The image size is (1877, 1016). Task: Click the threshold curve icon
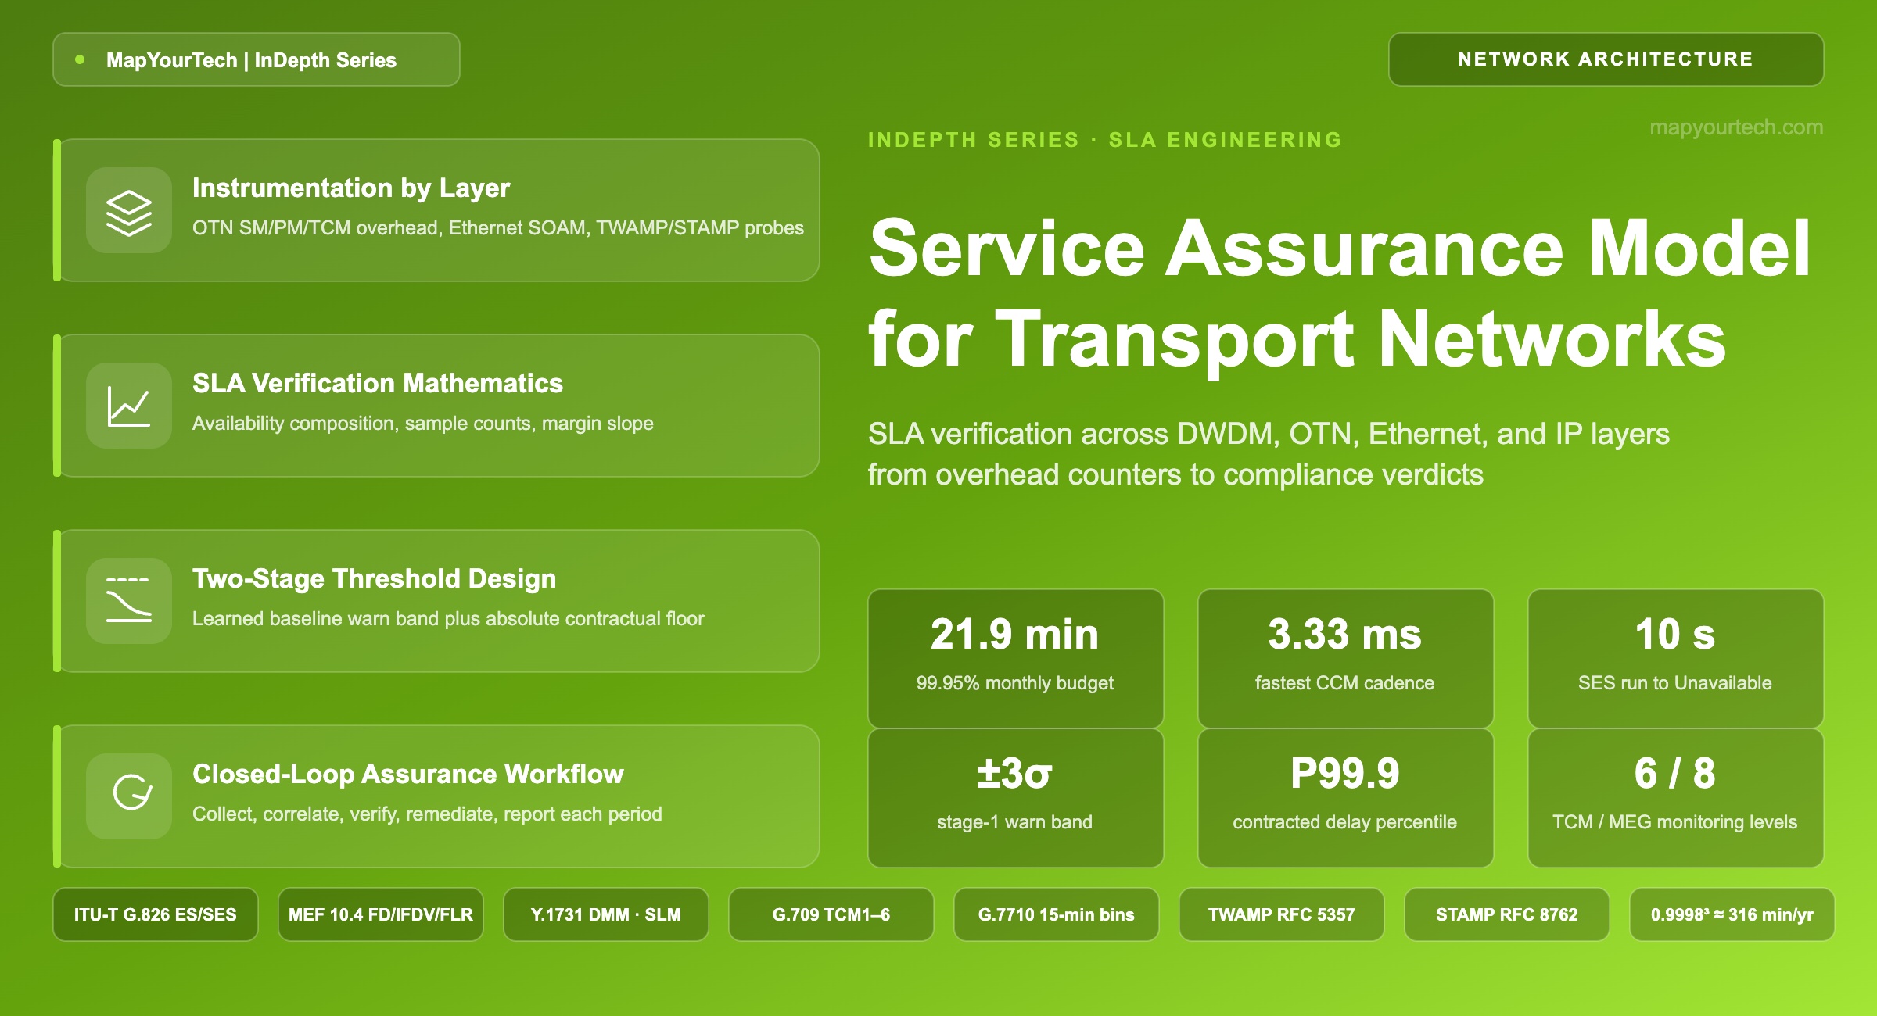coord(129,601)
